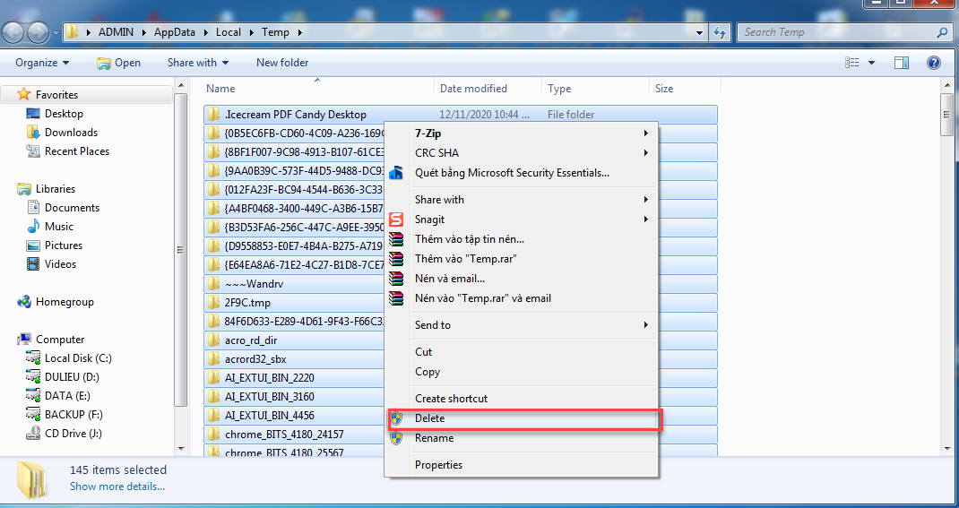Select ADMIN in the address breadcrumb
Viewport: 959px width, 508px height.
[x=116, y=32]
